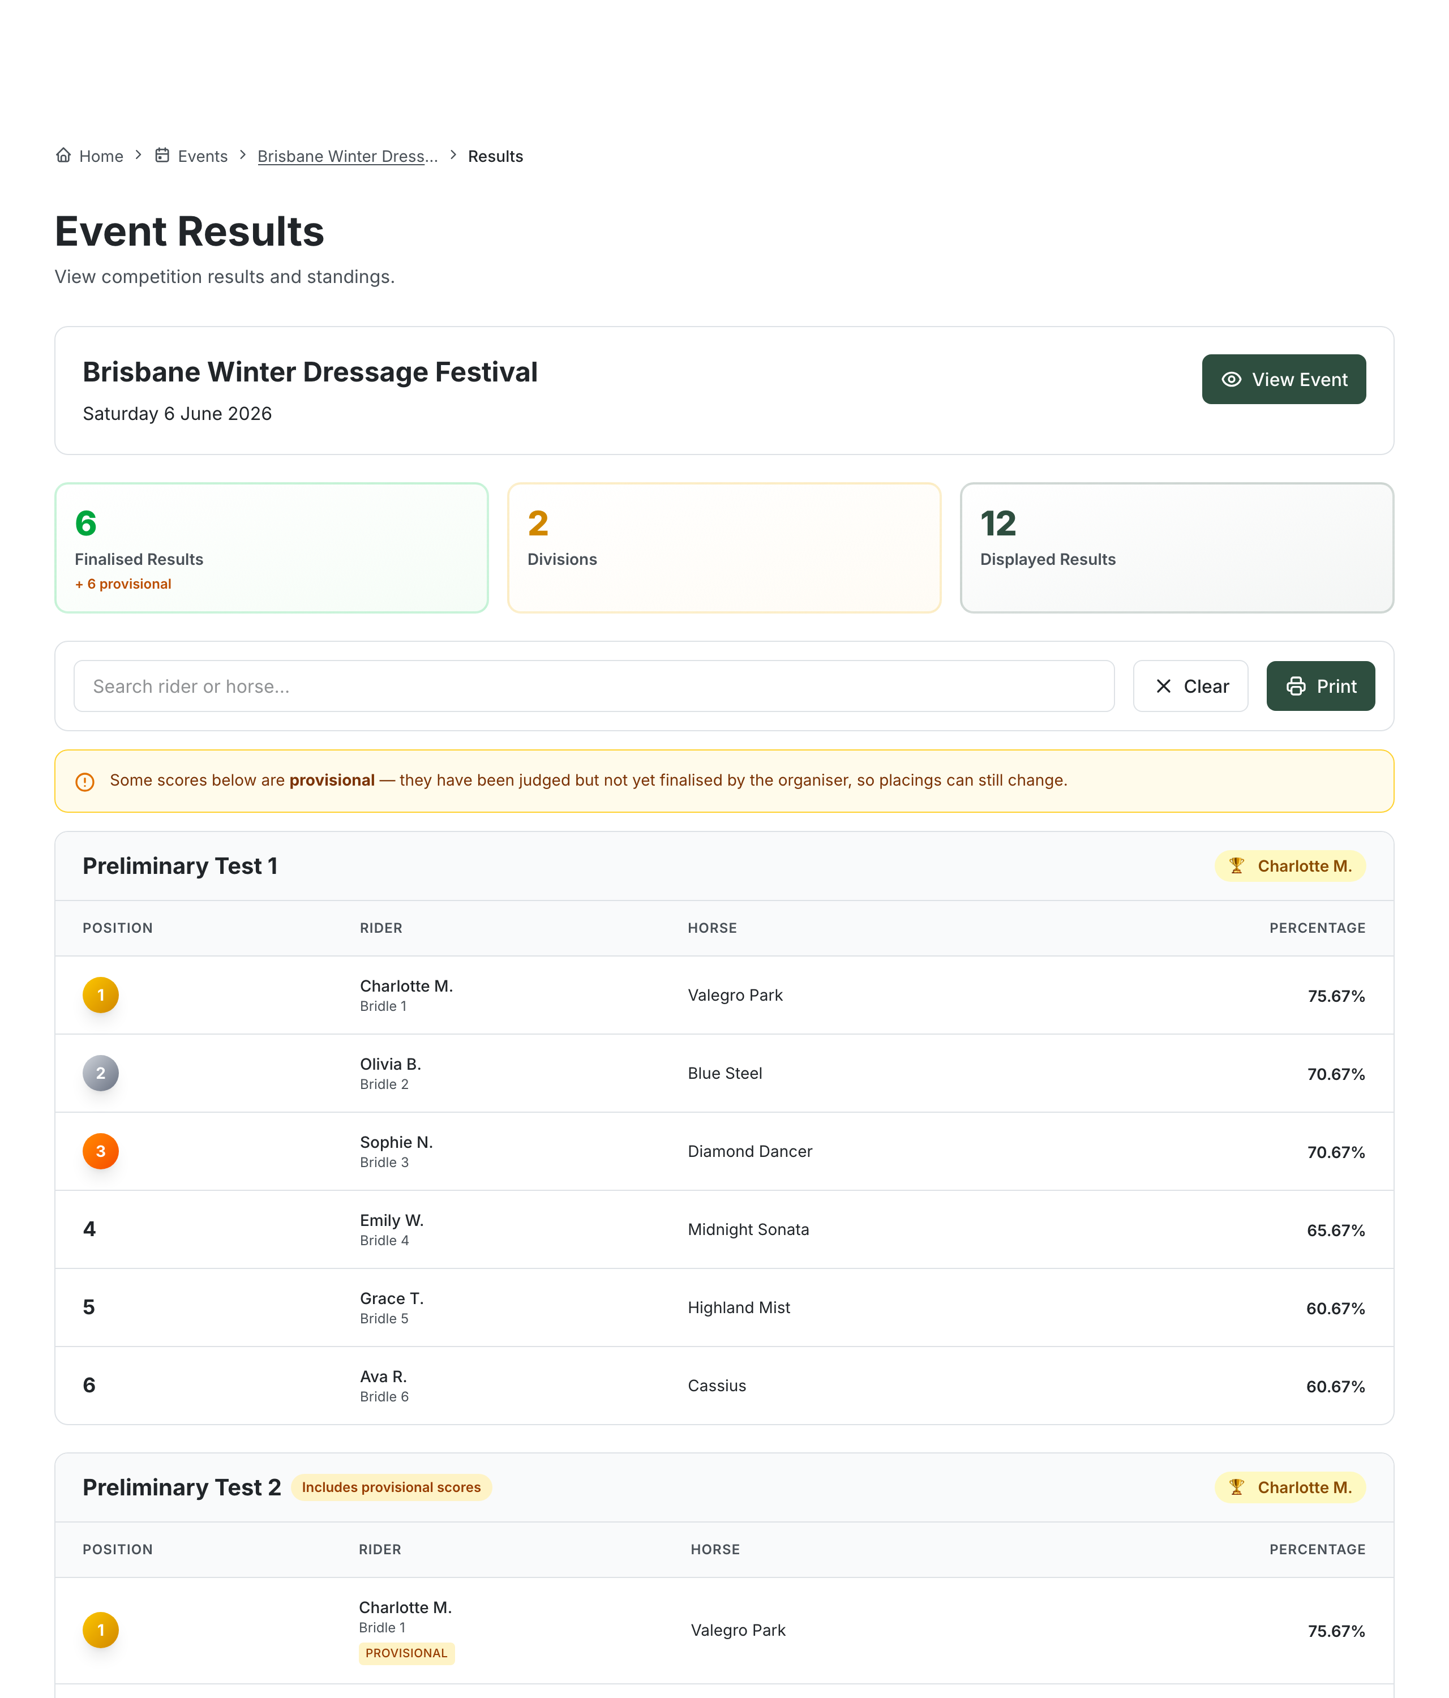Click horse Highland Mist

pyautogui.click(x=739, y=1307)
